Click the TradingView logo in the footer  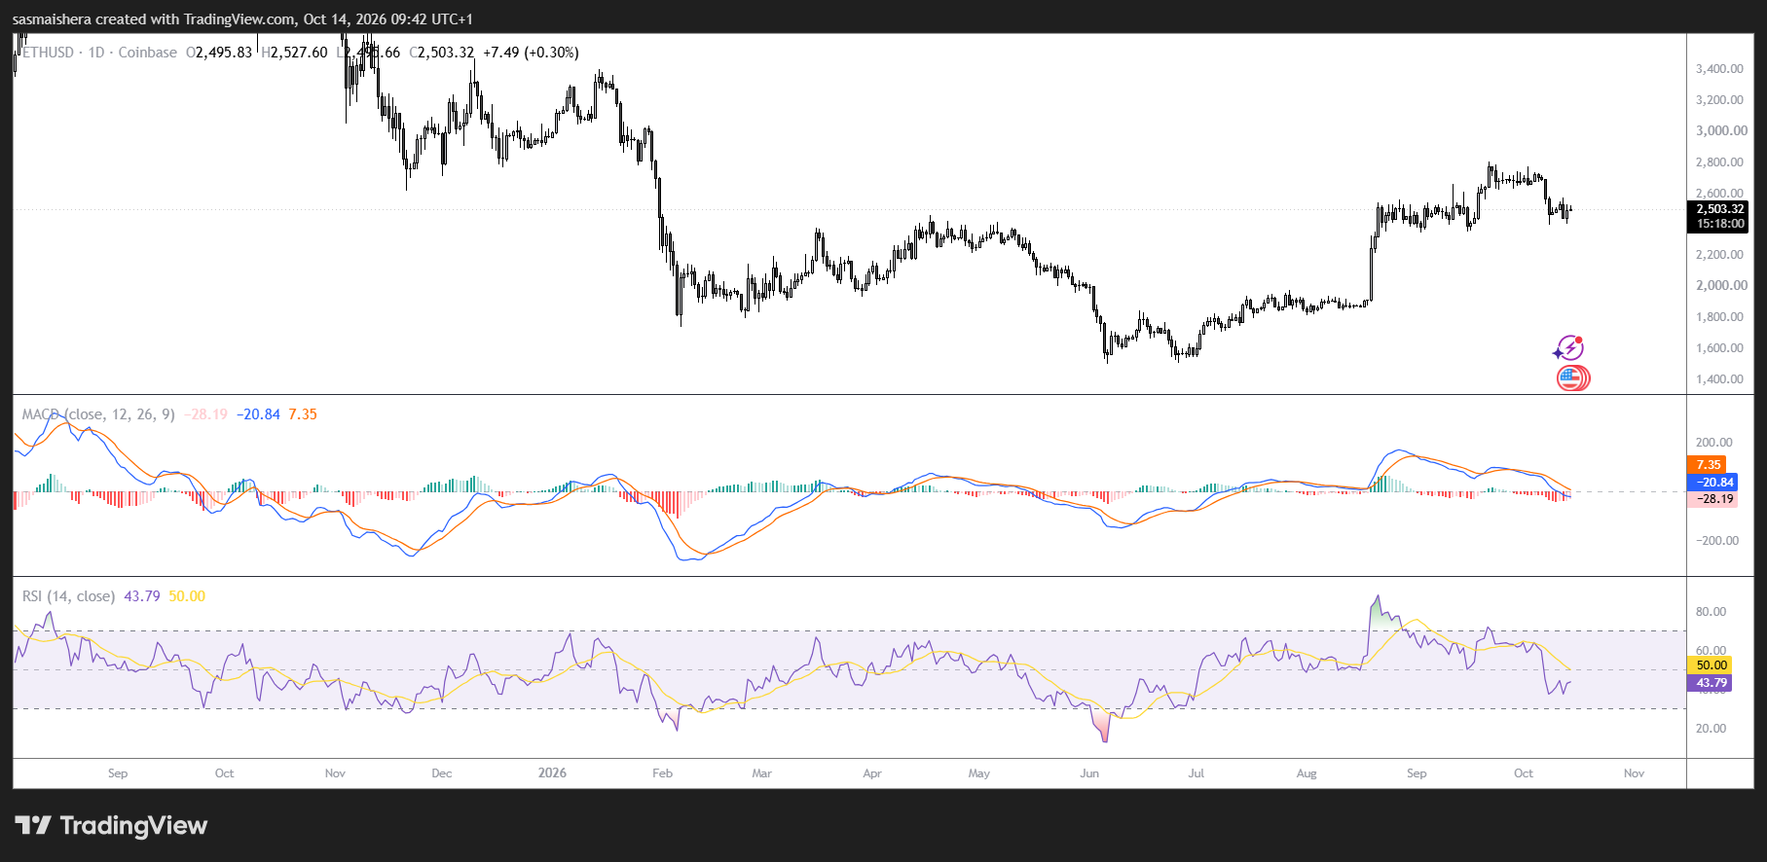111,826
